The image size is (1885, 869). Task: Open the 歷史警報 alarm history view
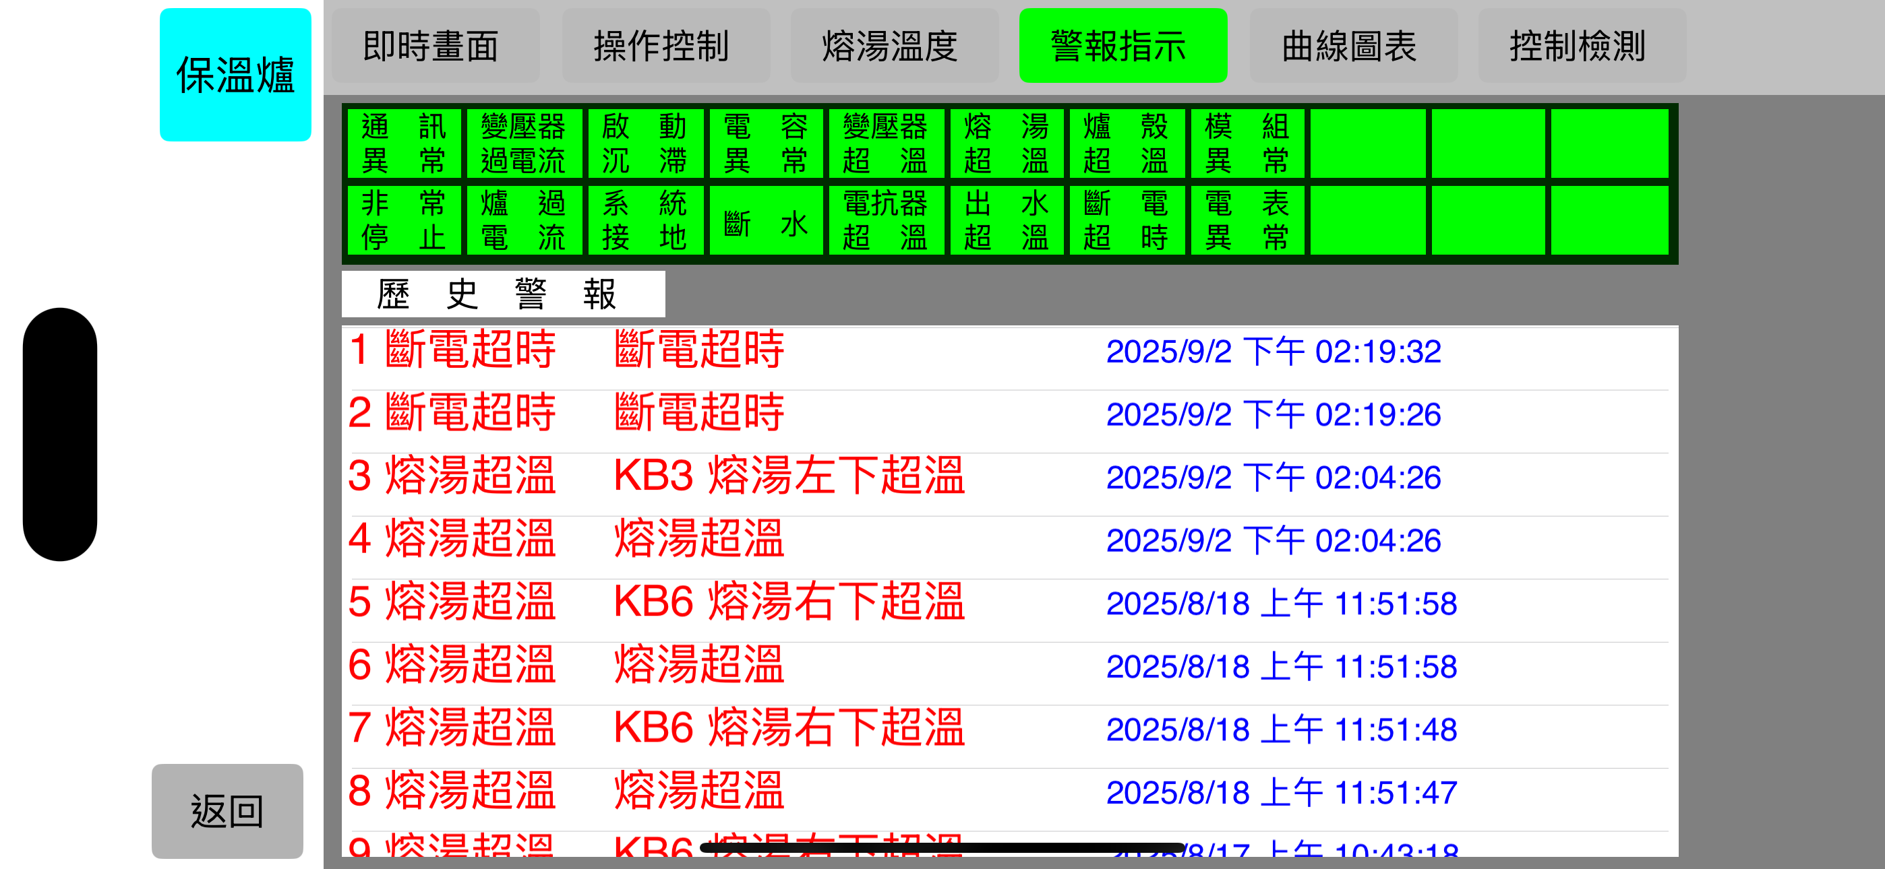pyautogui.click(x=504, y=292)
